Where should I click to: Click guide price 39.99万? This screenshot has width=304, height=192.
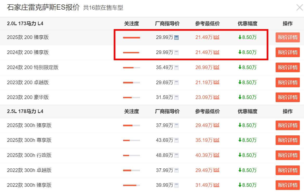pos(164,185)
